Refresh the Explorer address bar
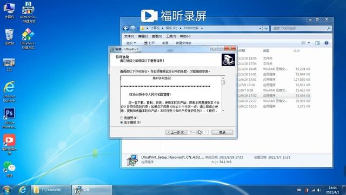The width and height of the screenshot is (346, 195). [x=266, y=28]
